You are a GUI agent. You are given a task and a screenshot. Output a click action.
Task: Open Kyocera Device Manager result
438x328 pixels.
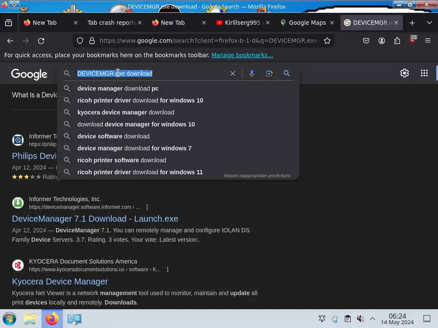(x=60, y=281)
